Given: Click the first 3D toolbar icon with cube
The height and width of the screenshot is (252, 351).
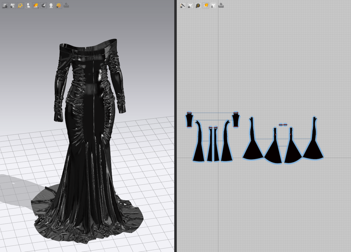Looking at the screenshot, I should [x=5, y=5].
